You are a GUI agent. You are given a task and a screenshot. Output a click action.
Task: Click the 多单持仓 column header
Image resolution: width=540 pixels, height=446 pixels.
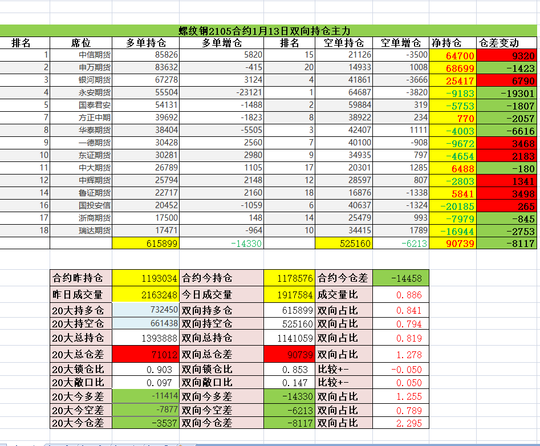145,43
